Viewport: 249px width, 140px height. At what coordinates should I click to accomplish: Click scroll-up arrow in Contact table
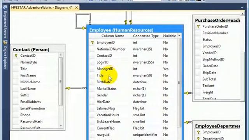coord(61,55)
